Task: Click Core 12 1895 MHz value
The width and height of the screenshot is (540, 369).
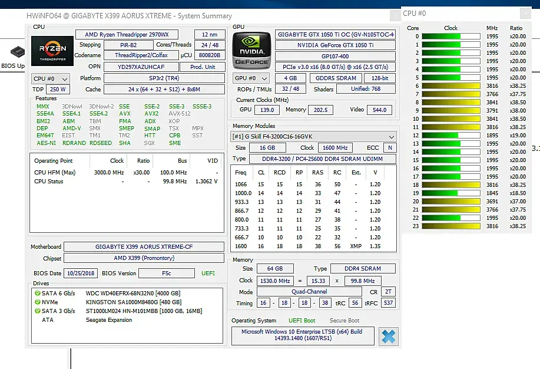Action: 492,136
